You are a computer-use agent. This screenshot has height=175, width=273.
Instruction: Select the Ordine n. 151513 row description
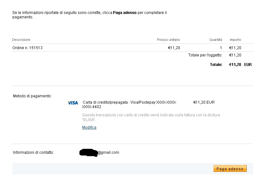tap(27, 48)
